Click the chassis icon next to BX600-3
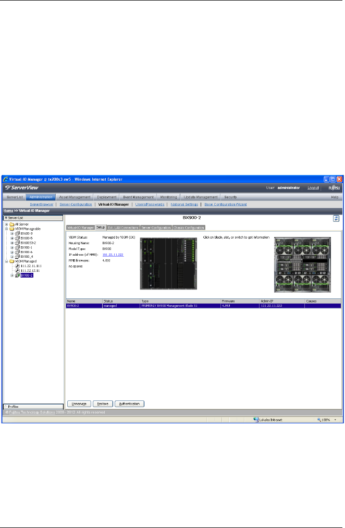 pos(18,233)
